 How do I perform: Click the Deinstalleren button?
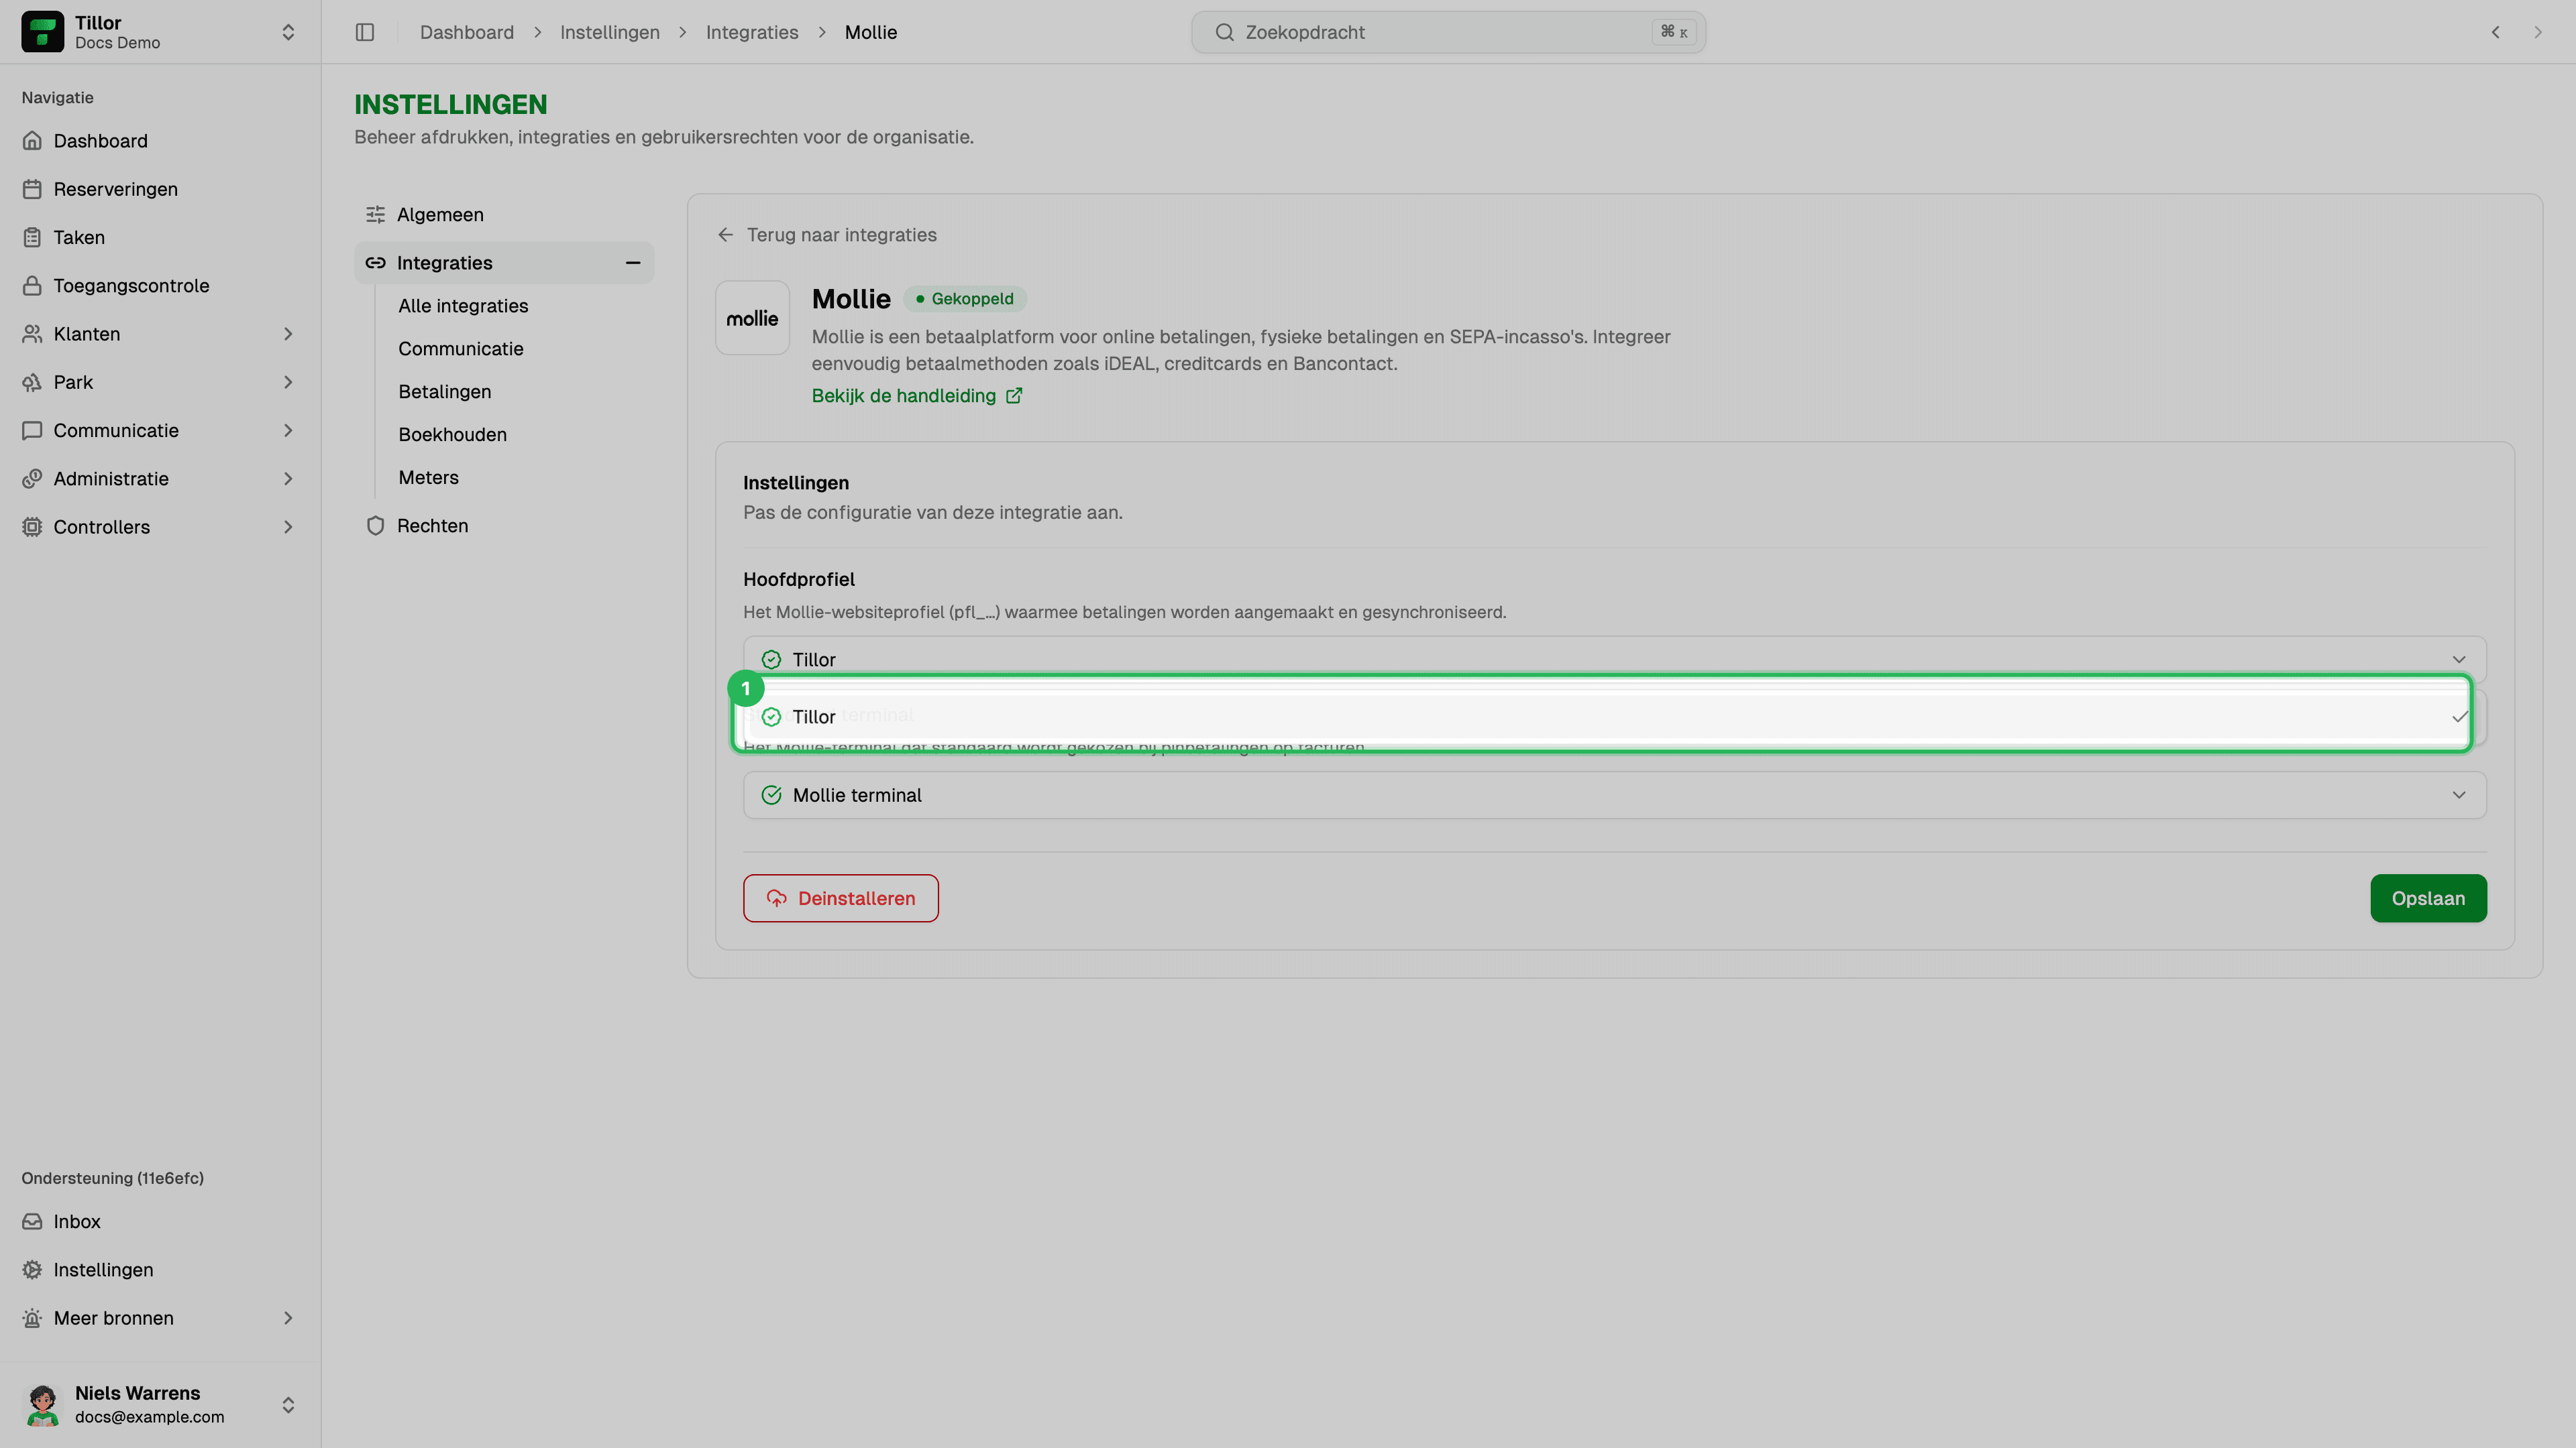point(841,898)
